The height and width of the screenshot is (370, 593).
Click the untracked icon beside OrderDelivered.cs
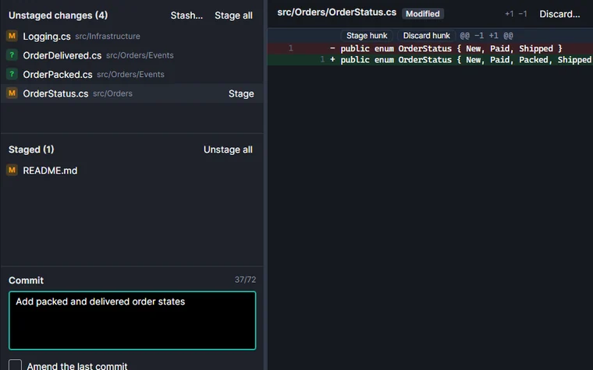coord(12,55)
